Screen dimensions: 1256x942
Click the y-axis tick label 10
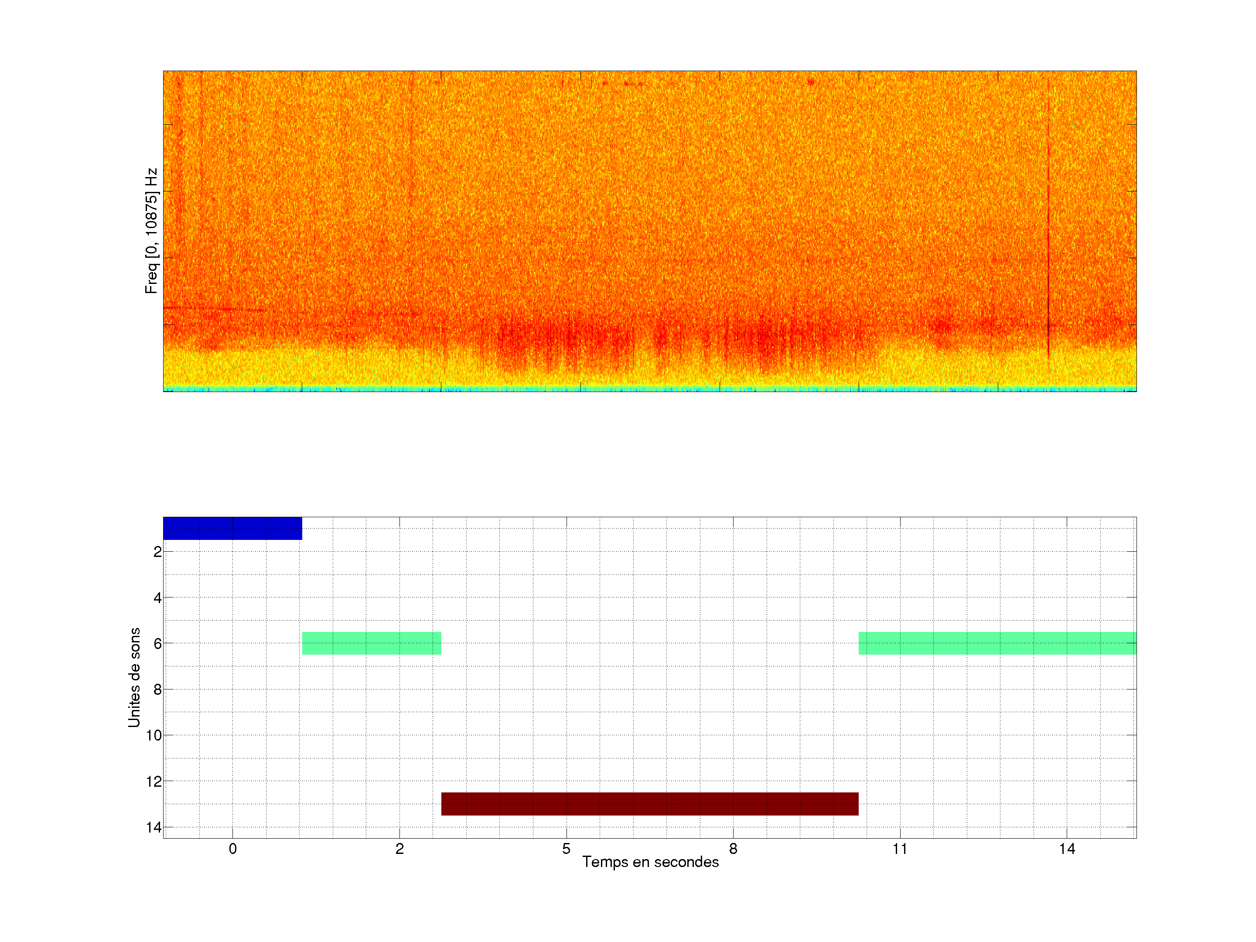pyautogui.click(x=154, y=735)
